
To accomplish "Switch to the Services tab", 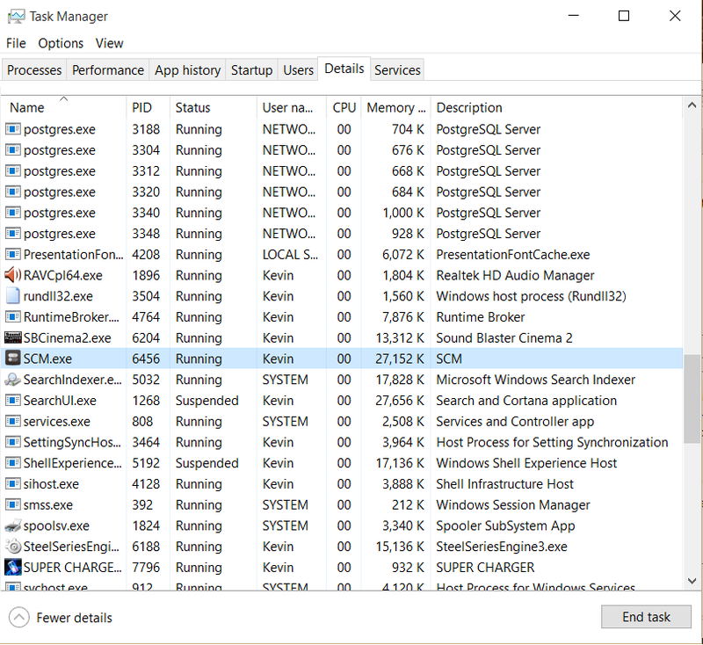I will 397,70.
